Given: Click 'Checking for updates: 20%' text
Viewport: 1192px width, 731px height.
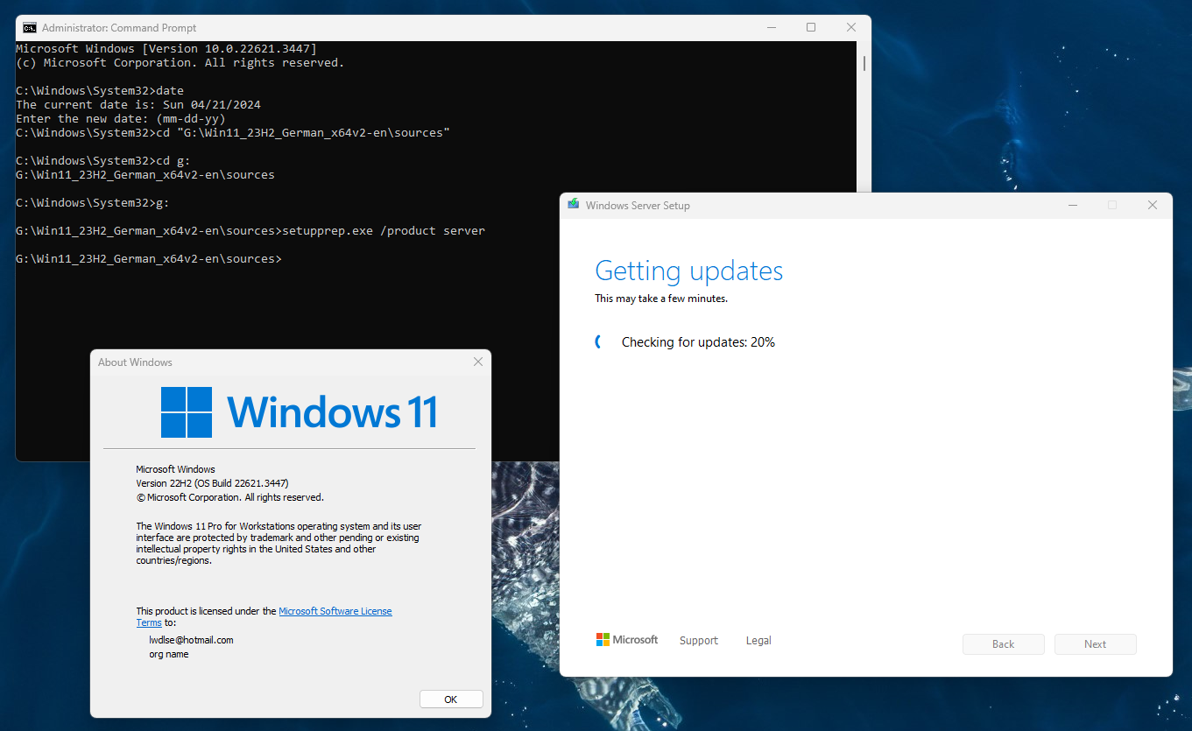Looking at the screenshot, I should (698, 342).
